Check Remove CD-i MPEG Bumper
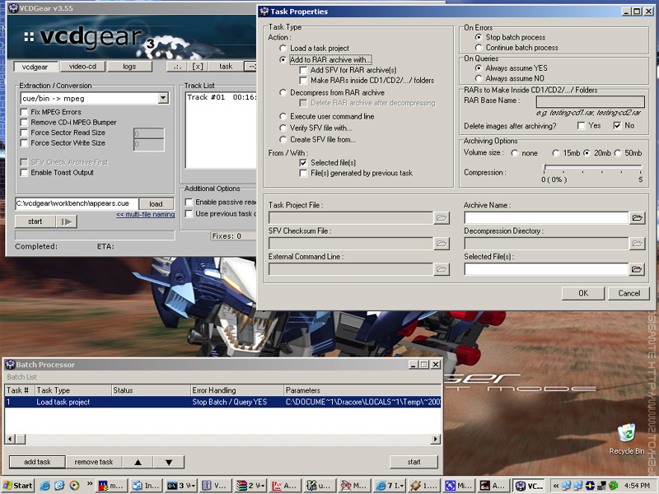 24,122
